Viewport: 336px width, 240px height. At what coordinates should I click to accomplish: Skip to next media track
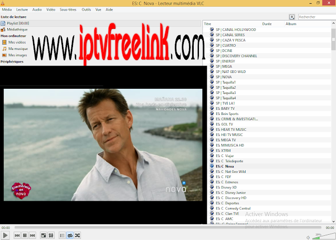click(33, 235)
